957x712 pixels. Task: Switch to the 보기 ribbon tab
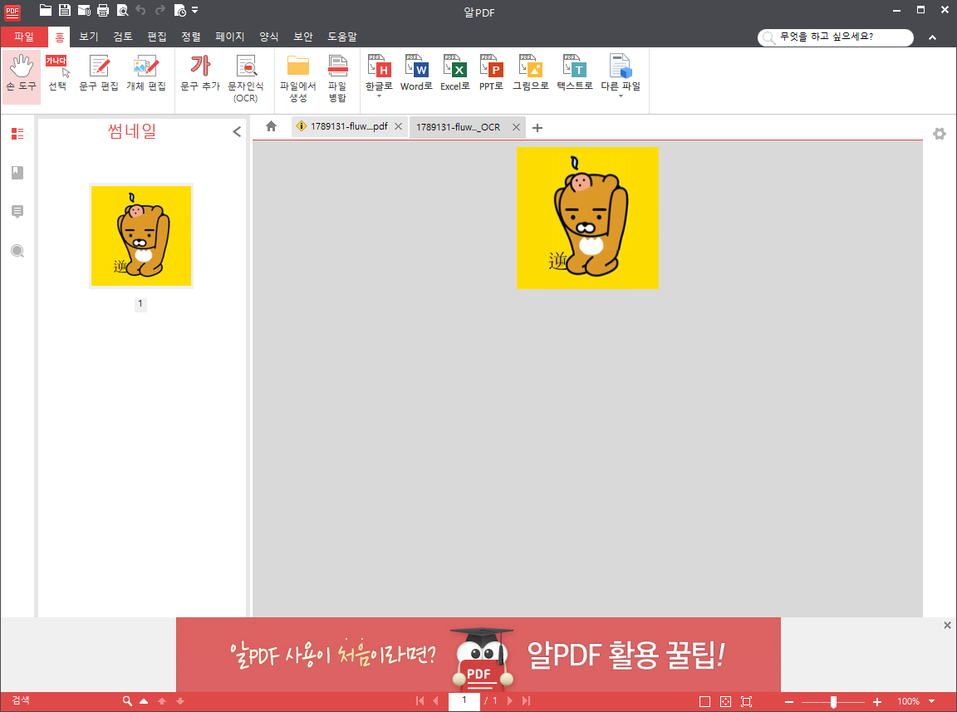pyautogui.click(x=89, y=37)
